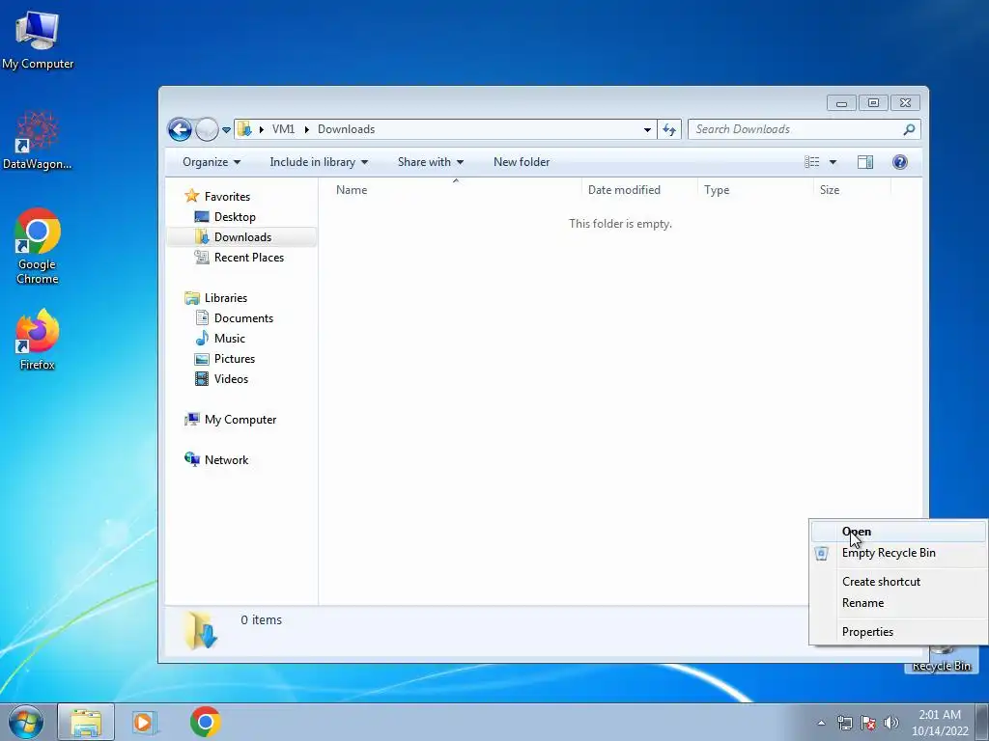Viewport: 989px width, 741px height.
Task: Open address bar history dropdown
Action: (x=647, y=130)
